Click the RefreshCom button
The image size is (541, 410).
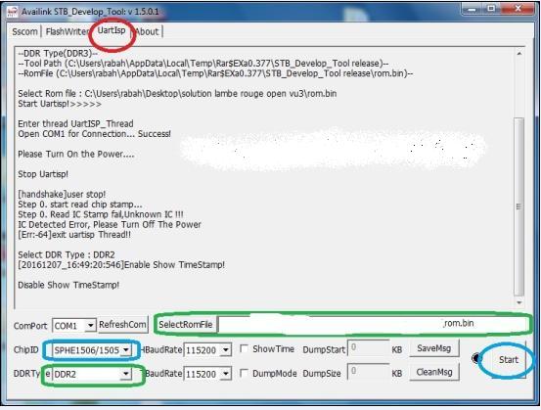123,325
